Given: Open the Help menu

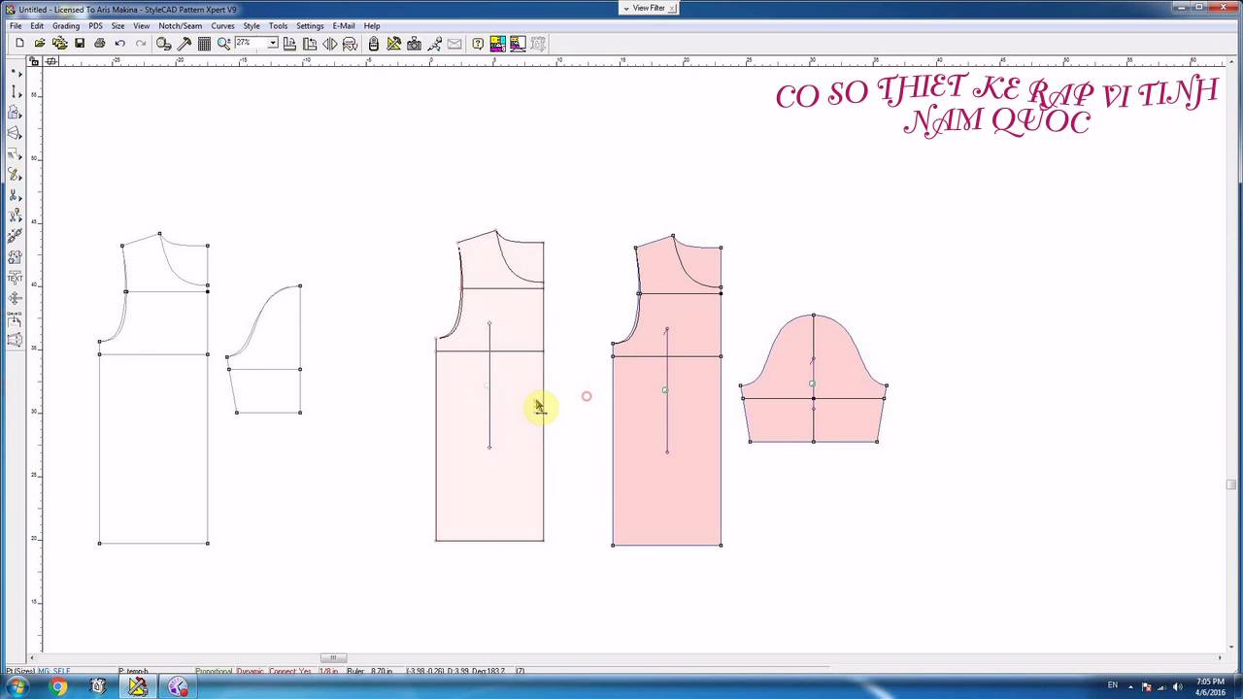Looking at the screenshot, I should pyautogui.click(x=372, y=26).
